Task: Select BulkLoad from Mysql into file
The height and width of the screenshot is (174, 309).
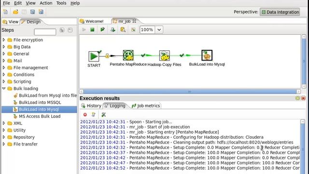Action: 45,96
